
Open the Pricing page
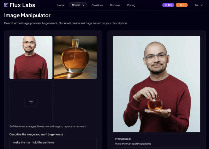pos(131,5)
